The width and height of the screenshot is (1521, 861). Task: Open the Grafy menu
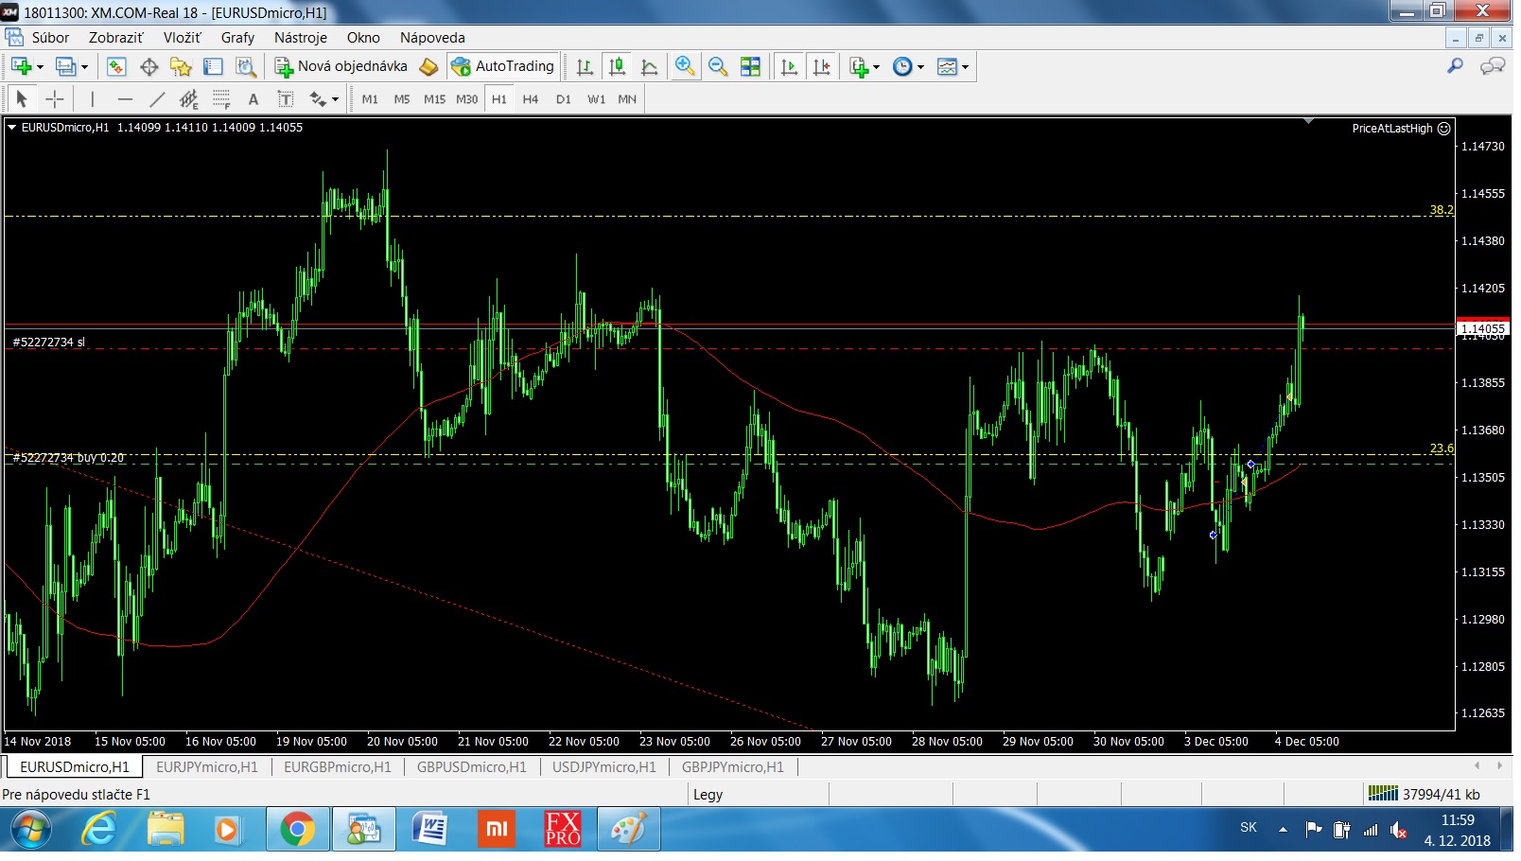(237, 38)
